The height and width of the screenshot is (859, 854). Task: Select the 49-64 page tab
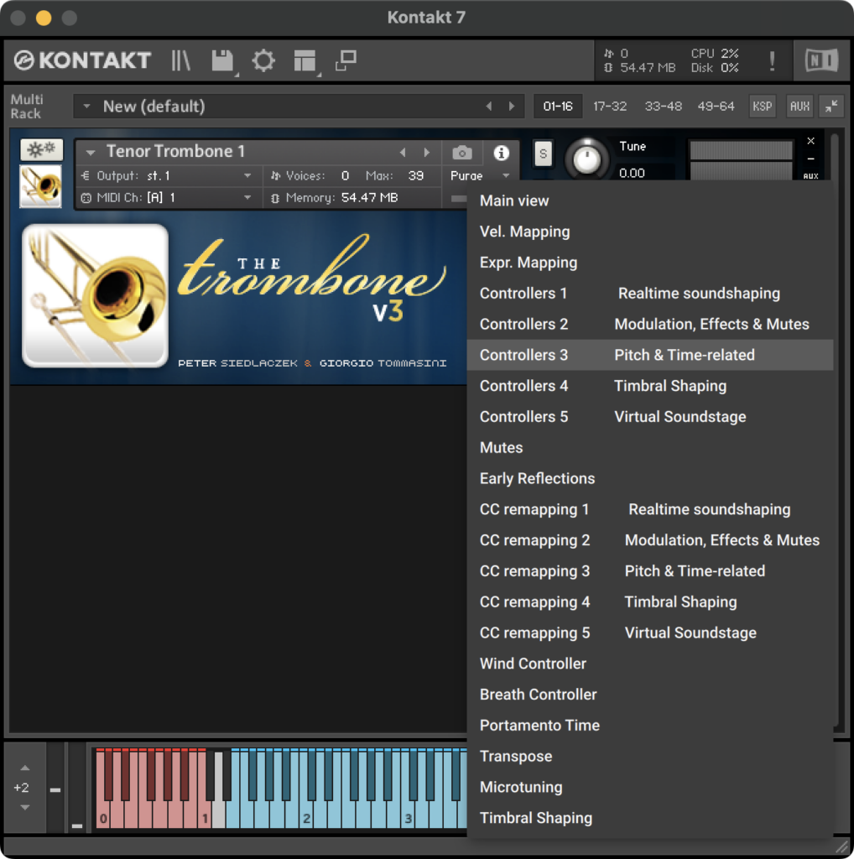716,106
